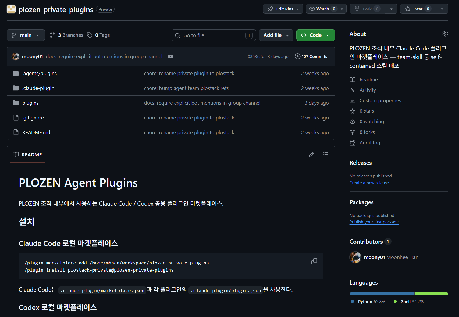Open the Fork options caret
The height and width of the screenshot is (317, 459).
pos(391,9)
